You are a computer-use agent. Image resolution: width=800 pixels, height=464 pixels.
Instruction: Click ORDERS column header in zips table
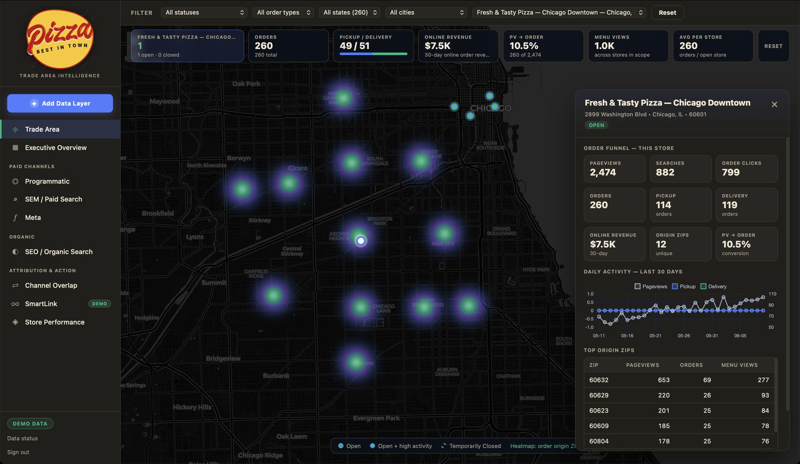click(691, 365)
